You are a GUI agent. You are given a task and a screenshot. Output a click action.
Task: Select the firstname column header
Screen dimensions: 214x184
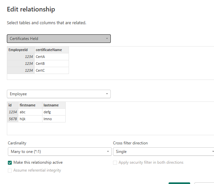click(x=30, y=105)
